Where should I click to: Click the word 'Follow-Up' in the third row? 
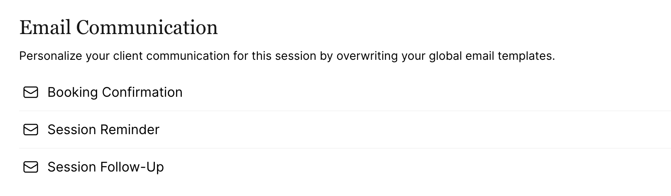point(132,167)
